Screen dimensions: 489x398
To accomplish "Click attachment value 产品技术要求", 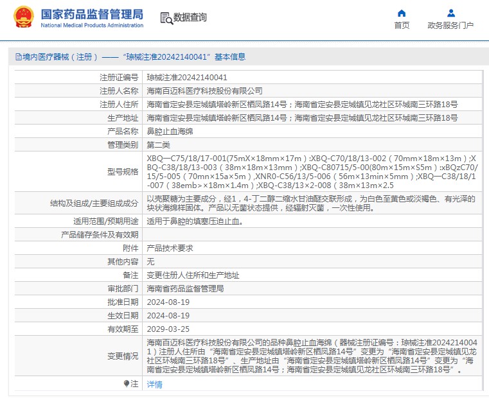I will (x=170, y=248).
